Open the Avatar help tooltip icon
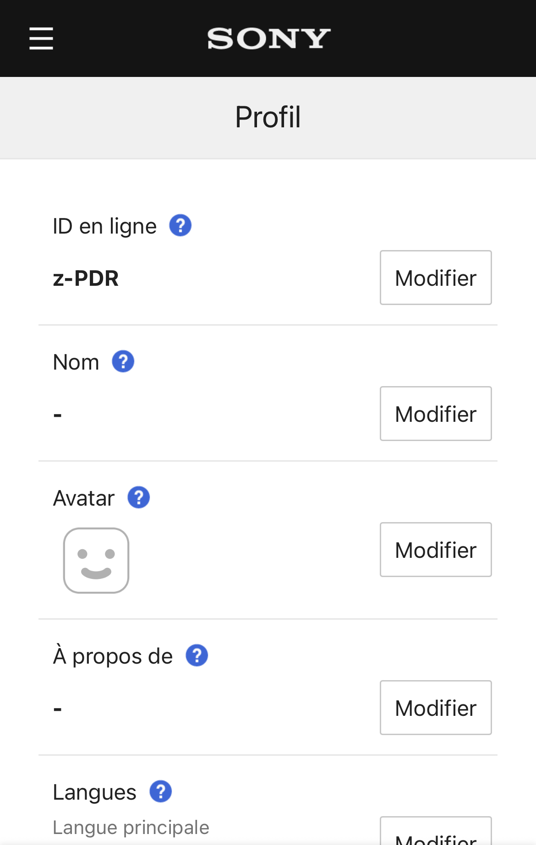Screen dimensions: 536x845 pyautogui.click(x=139, y=497)
